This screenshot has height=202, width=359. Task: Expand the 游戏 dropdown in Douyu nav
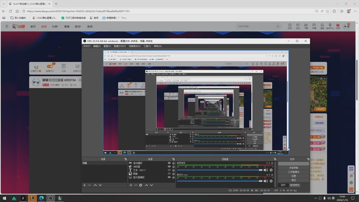[78, 26]
